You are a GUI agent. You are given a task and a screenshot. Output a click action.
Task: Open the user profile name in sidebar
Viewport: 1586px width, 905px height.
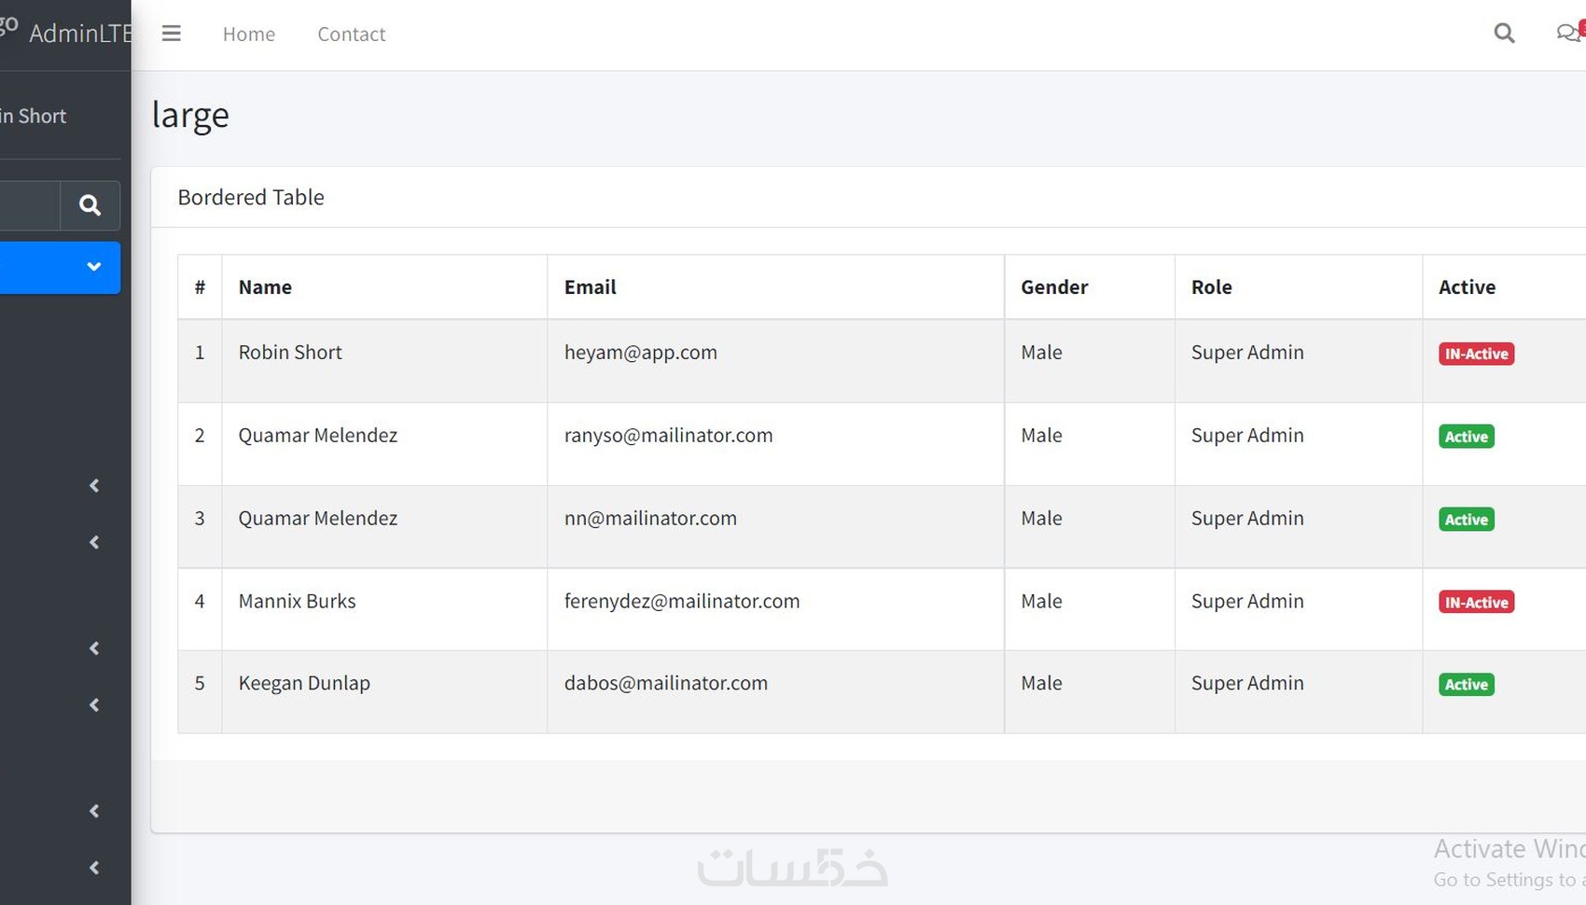click(x=34, y=117)
